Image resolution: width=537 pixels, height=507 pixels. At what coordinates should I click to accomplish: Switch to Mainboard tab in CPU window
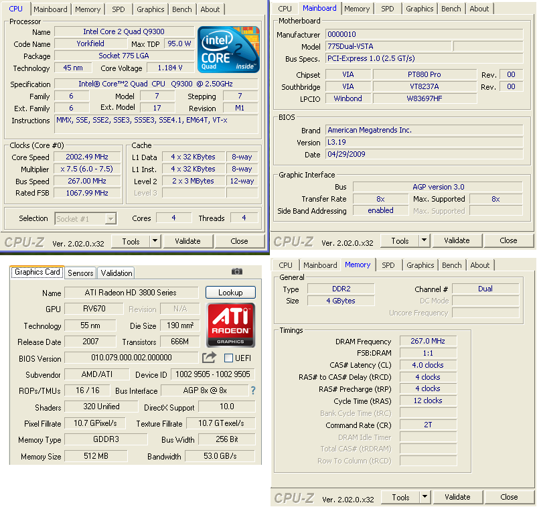click(50, 9)
